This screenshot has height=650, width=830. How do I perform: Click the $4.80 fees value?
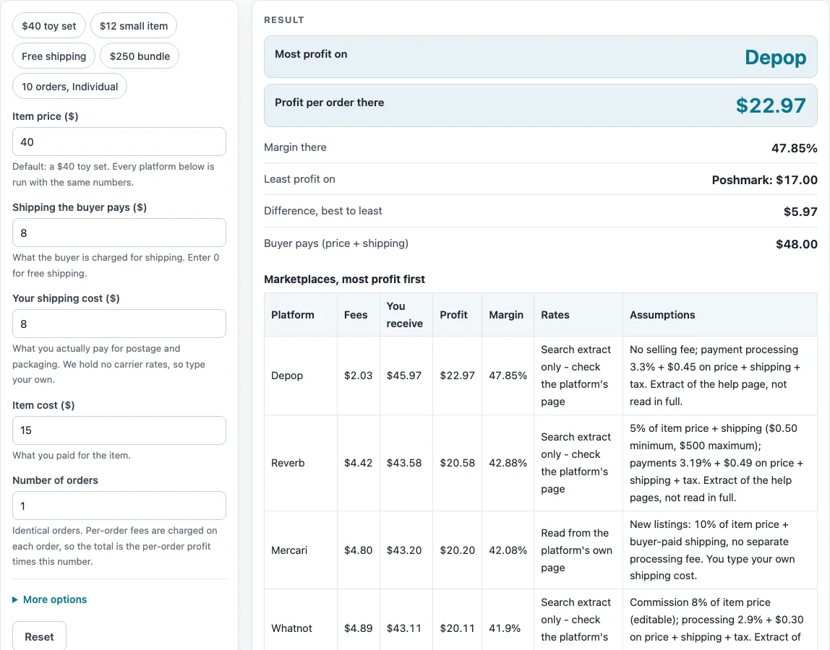tap(359, 550)
